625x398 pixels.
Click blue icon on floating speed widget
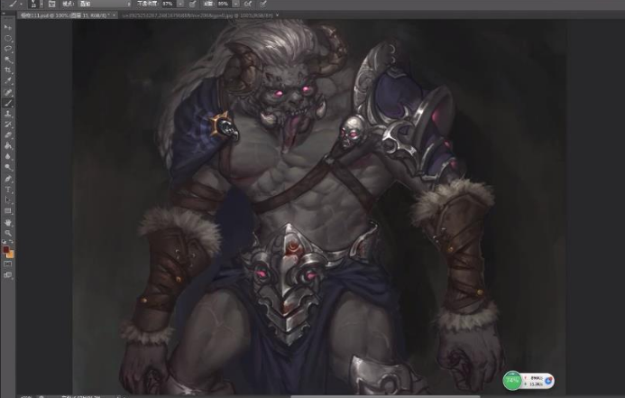pos(548,381)
